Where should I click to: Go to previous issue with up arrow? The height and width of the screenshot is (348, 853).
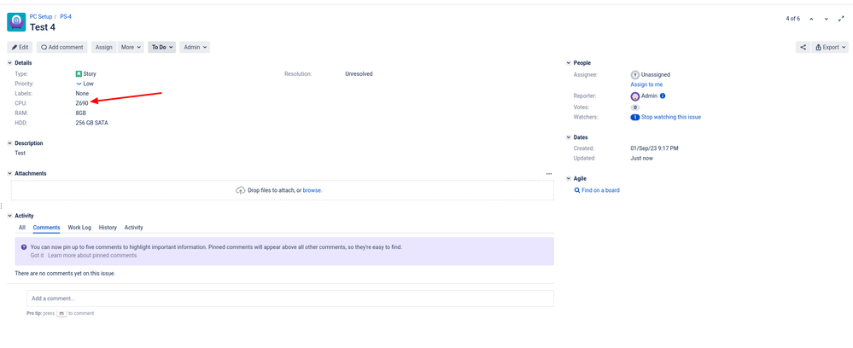coord(812,19)
